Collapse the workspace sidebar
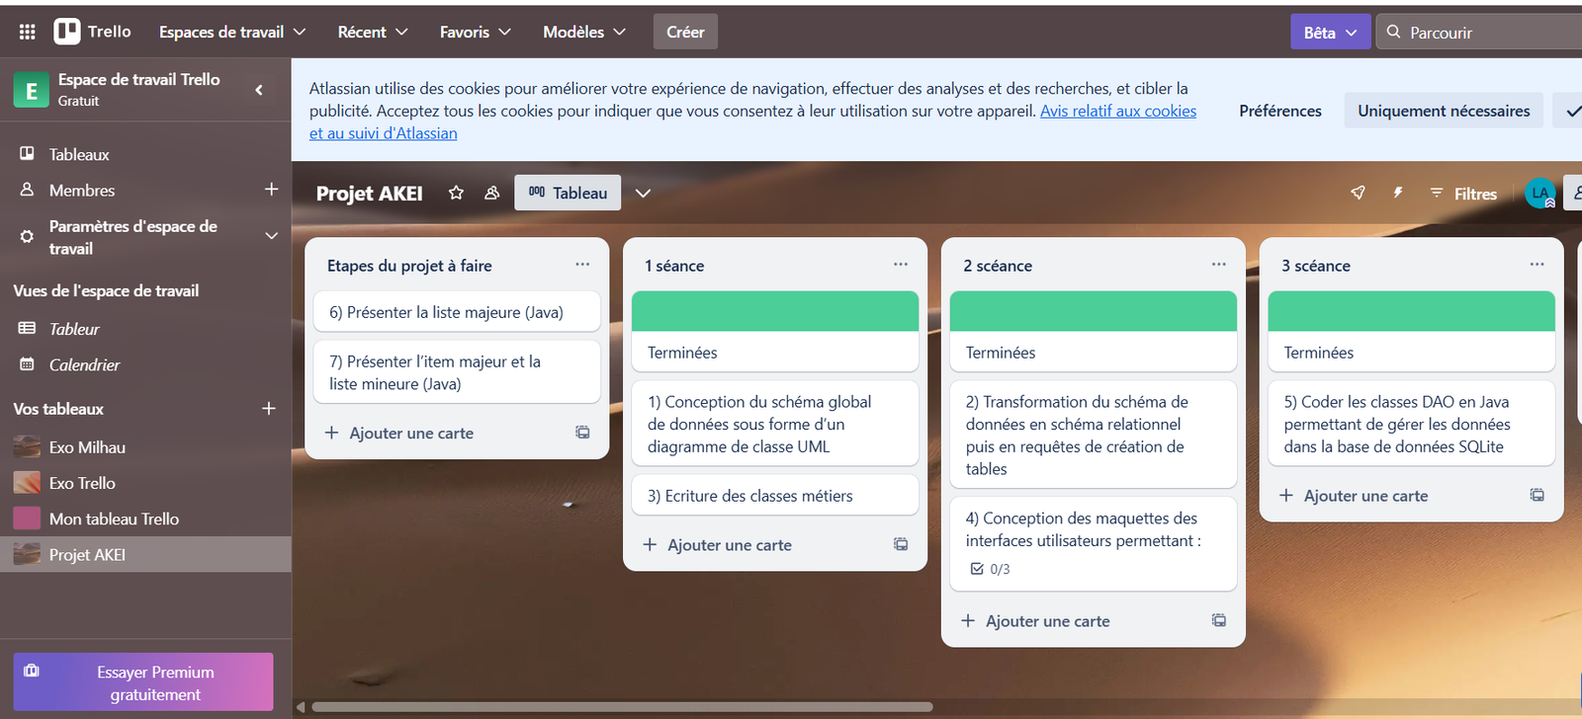 [259, 90]
